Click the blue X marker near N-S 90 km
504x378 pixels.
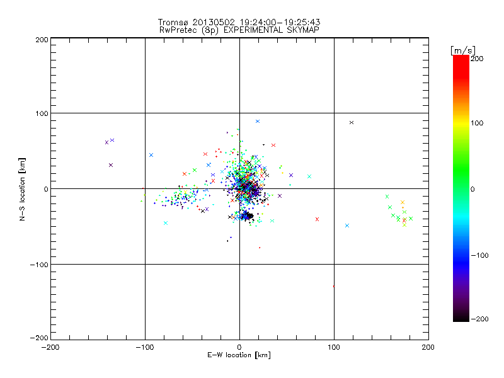click(x=258, y=121)
